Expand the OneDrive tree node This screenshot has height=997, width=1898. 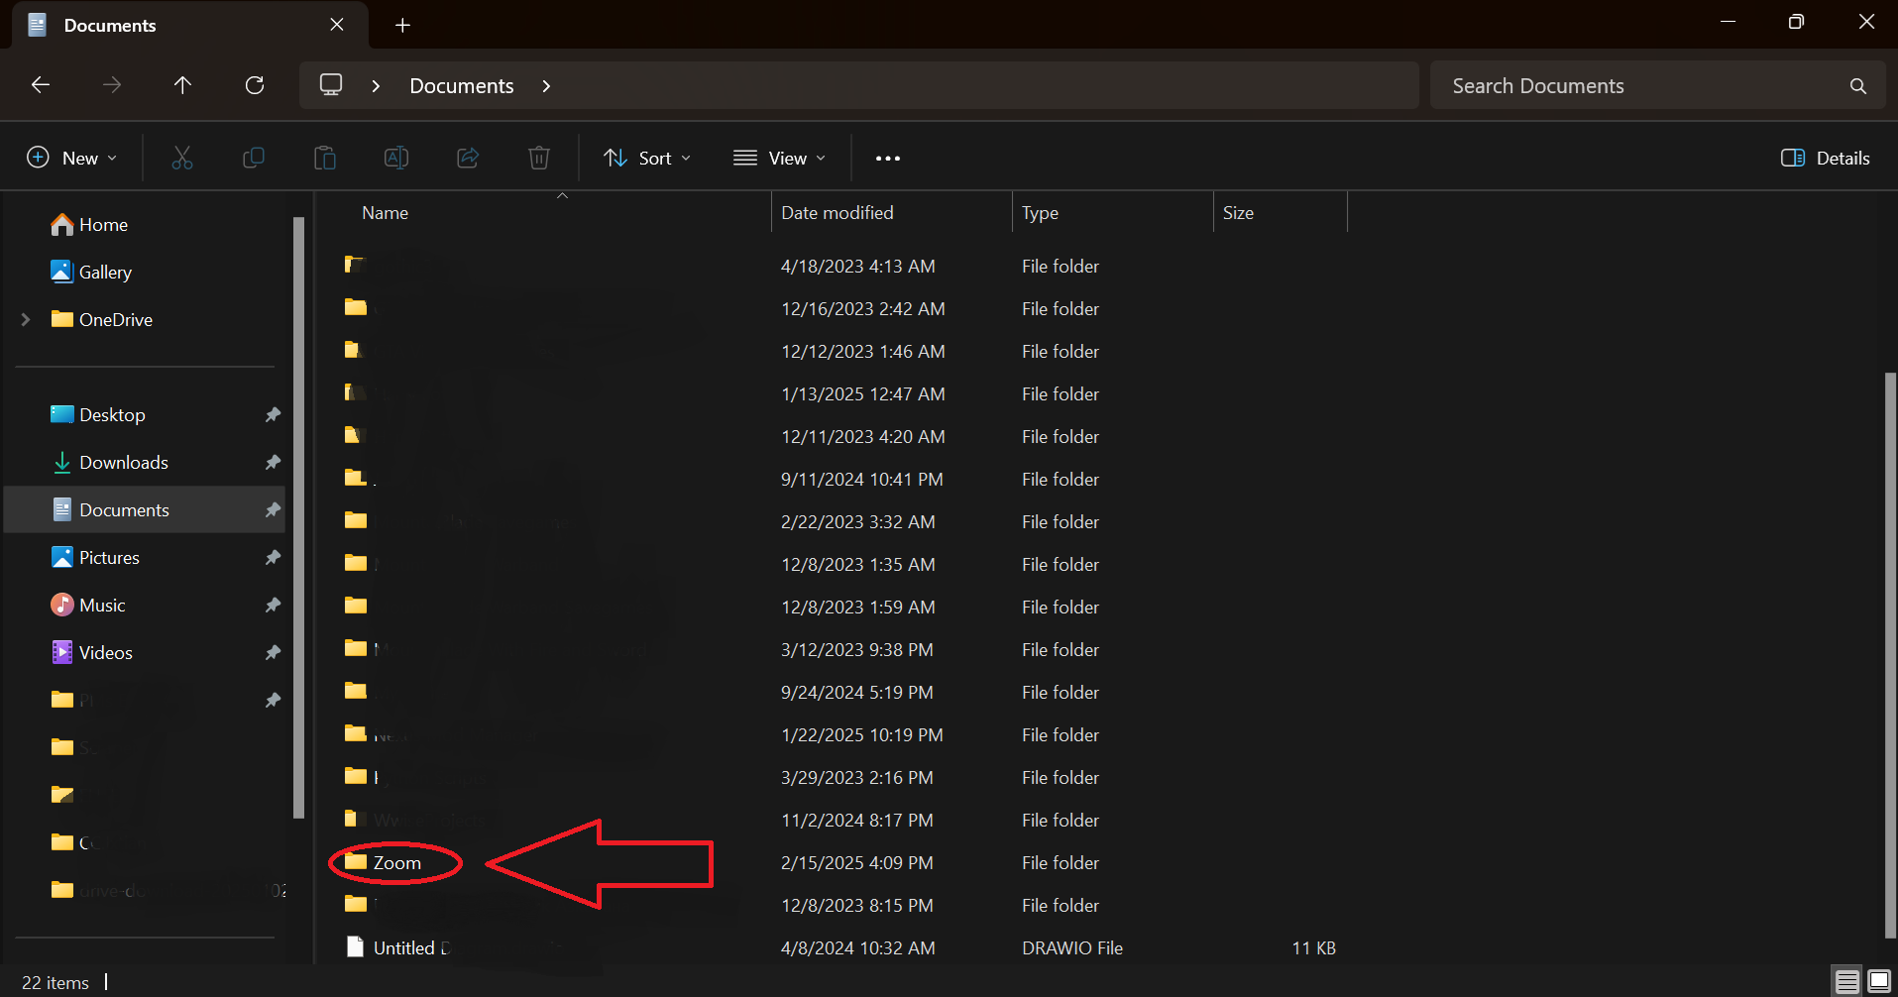[x=26, y=319]
